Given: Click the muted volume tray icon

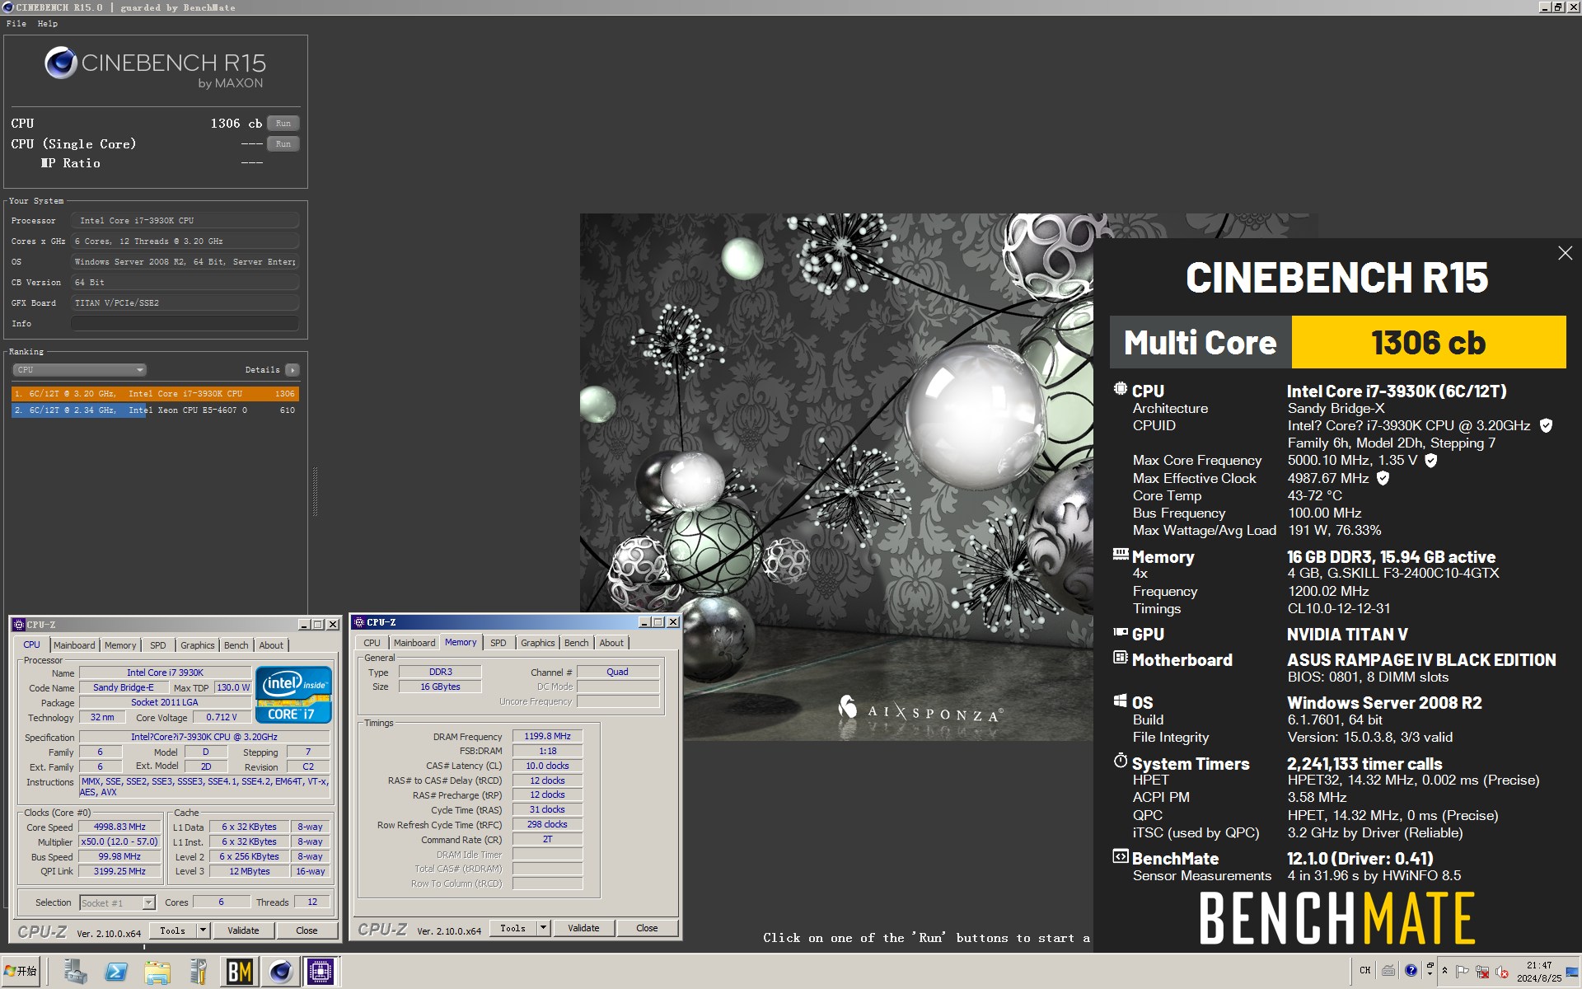Looking at the screenshot, I should [1502, 972].
